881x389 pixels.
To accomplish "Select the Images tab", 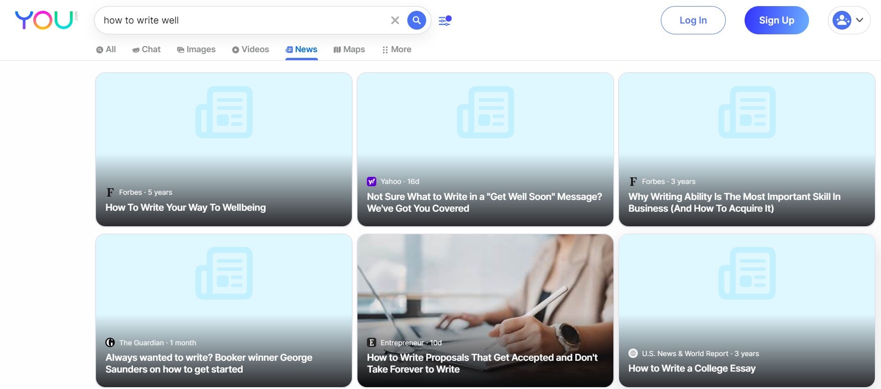I will click(196, 49).
